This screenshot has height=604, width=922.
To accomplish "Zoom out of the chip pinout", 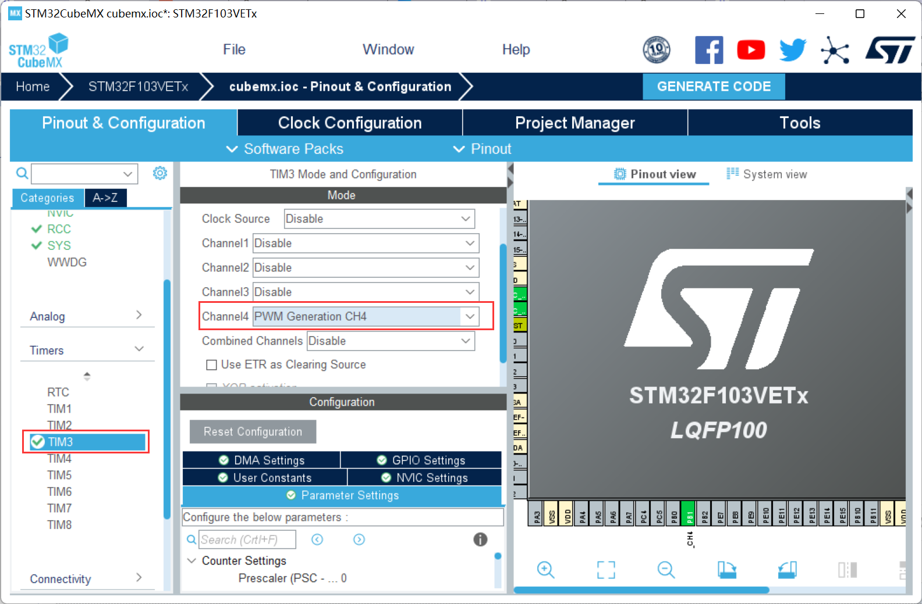I will pyautogui.click(x=666, y=570).
